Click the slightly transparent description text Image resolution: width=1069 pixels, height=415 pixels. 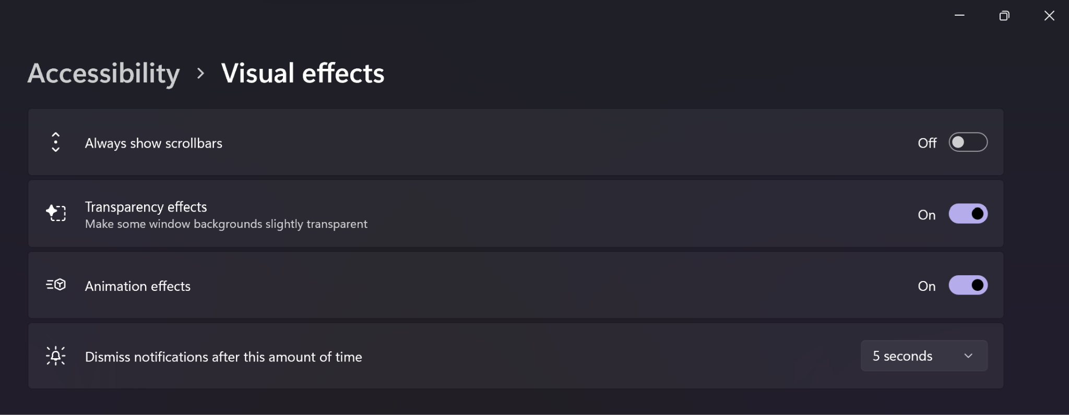[226, 224]
